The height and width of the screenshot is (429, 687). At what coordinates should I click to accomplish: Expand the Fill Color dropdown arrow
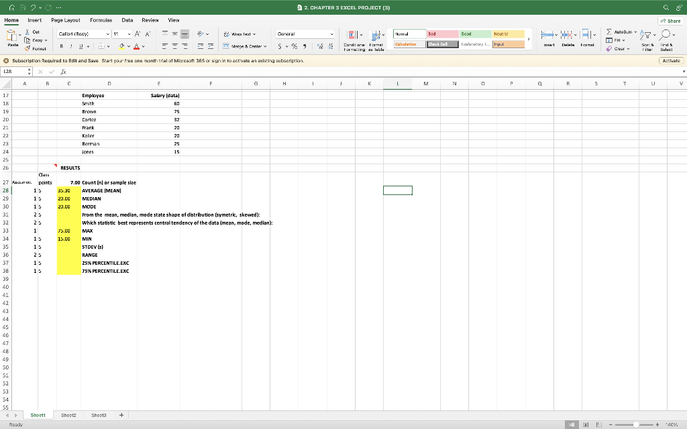pyautogui.click(x=129, y=45)
